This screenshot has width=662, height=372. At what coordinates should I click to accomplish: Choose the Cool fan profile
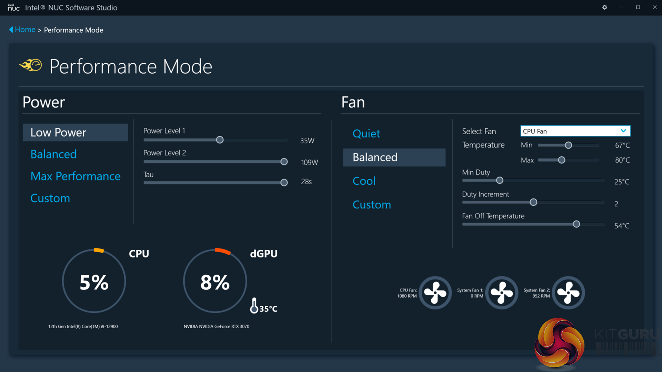click(364, 181)
